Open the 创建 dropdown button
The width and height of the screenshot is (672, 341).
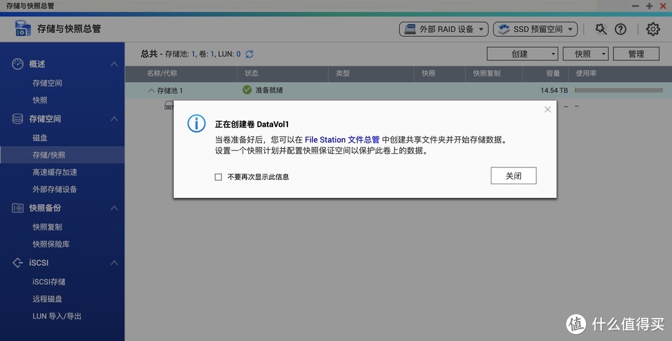[x=522, y=54]
